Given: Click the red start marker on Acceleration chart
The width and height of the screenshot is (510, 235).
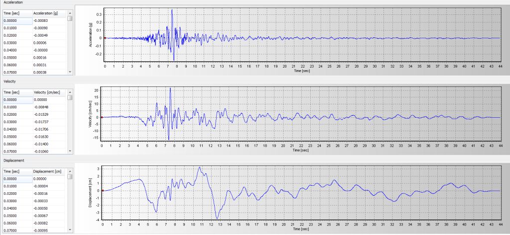Looking at the screenshot, I should [105, 38].
